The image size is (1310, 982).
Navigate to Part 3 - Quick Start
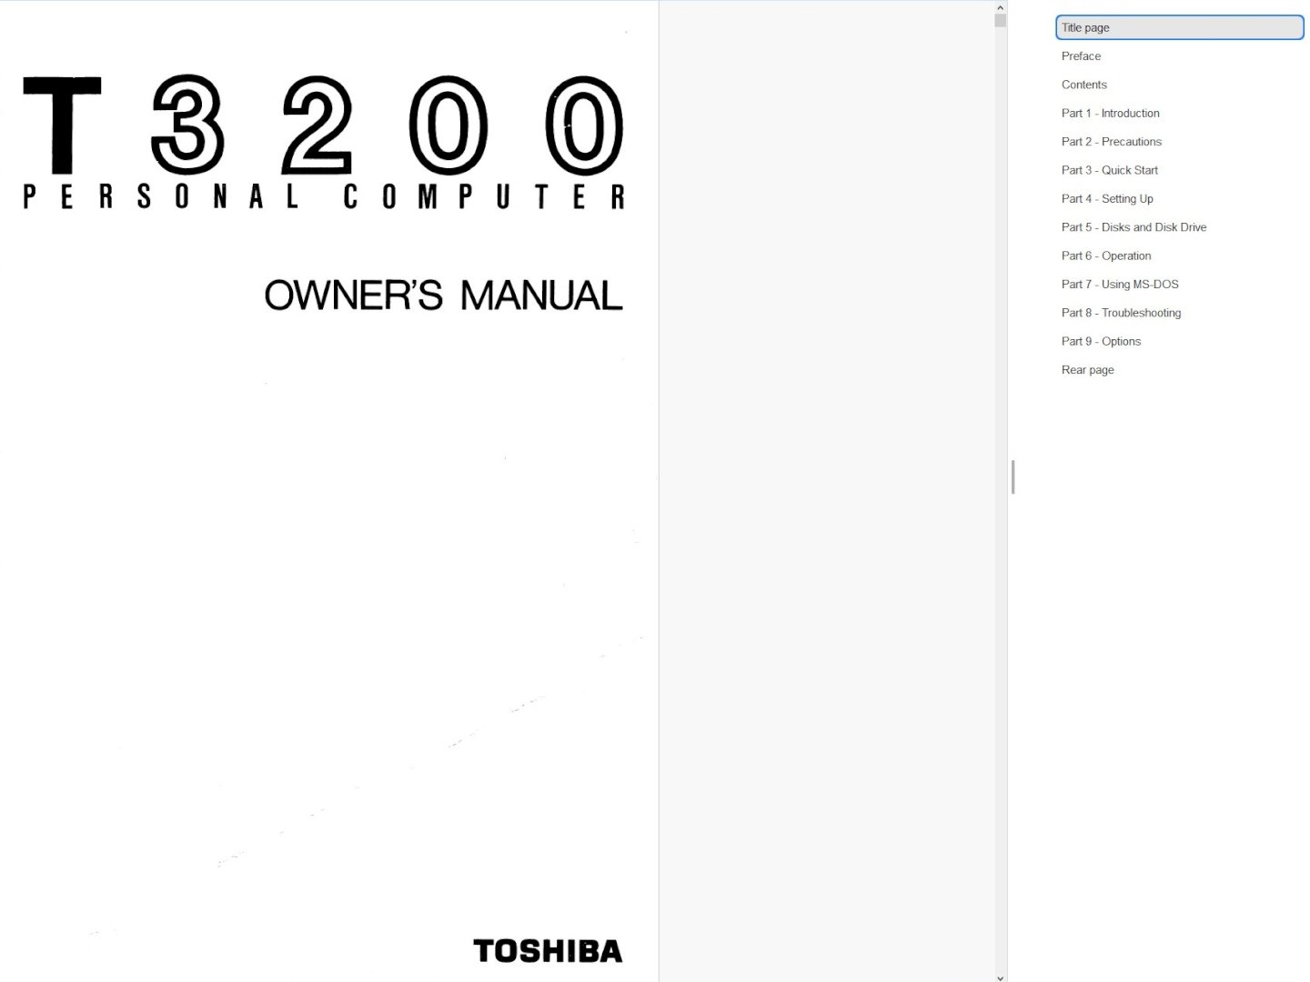1109,170
